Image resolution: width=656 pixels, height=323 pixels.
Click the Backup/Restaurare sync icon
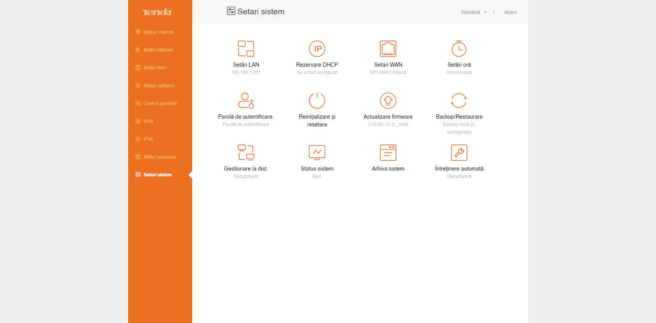[x=459, y=101]
